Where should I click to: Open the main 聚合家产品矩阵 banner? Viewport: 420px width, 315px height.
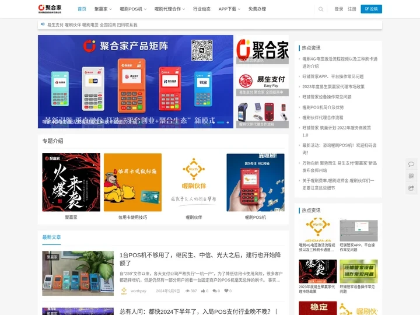point(135,82)
